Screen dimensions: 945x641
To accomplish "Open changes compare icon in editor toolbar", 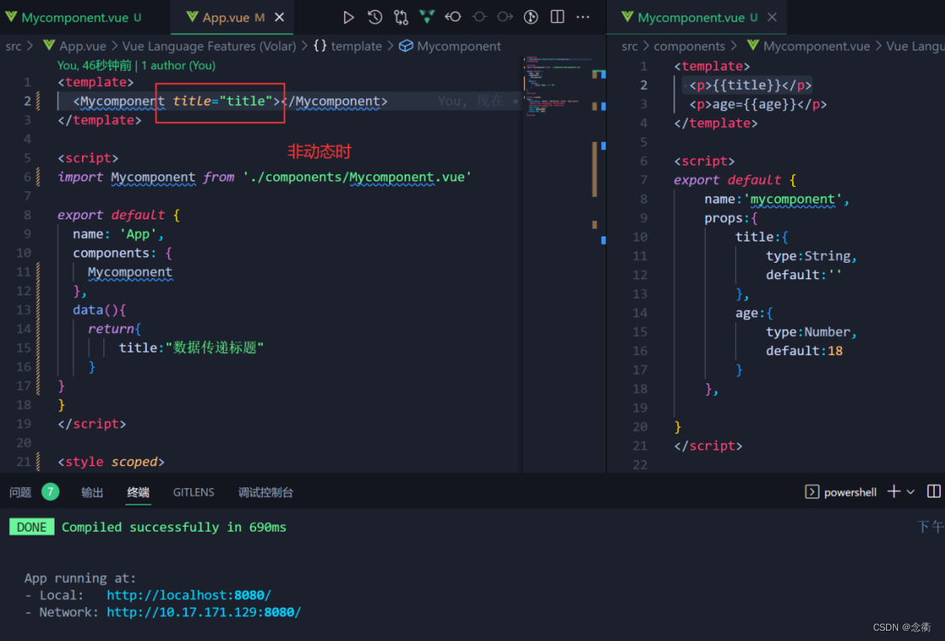I will pyautogui.click(x=400, y=17).
